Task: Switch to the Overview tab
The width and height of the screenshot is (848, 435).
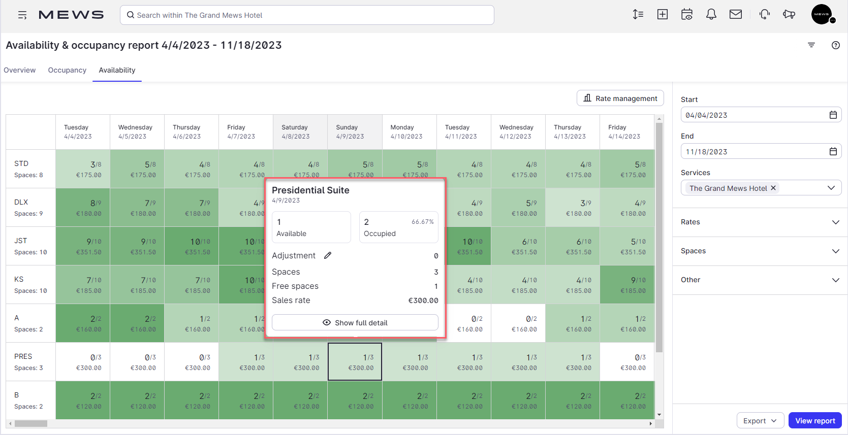Action: click(20, 70)
